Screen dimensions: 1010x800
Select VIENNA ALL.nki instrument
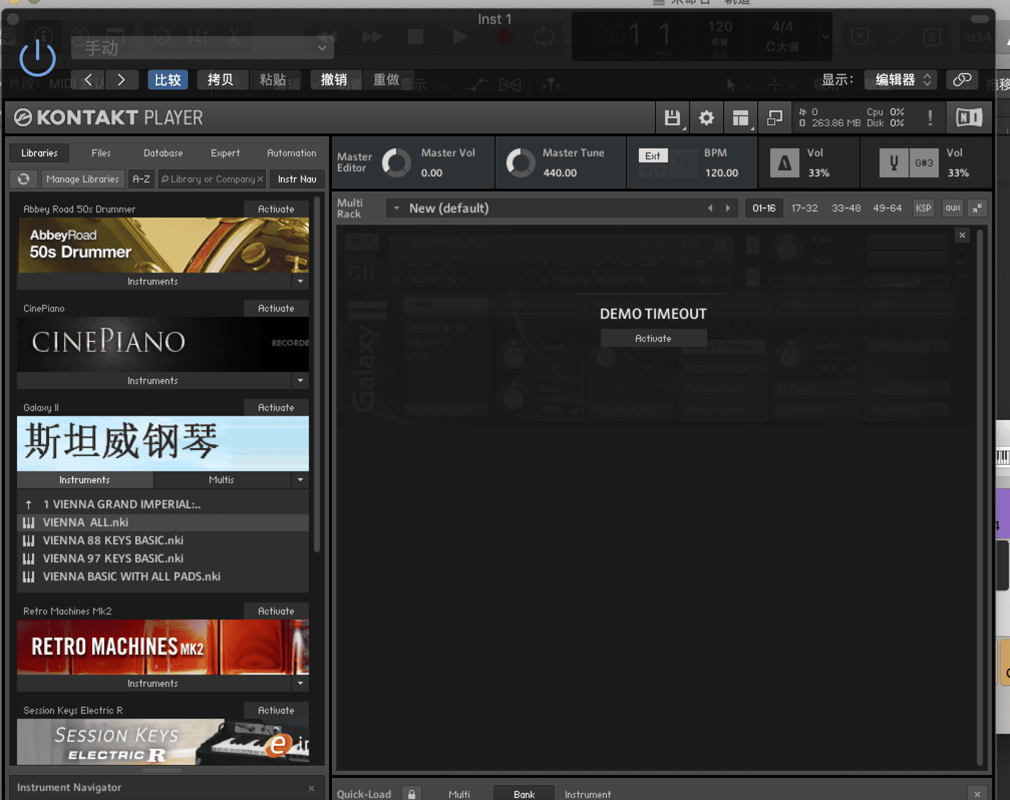163,522
